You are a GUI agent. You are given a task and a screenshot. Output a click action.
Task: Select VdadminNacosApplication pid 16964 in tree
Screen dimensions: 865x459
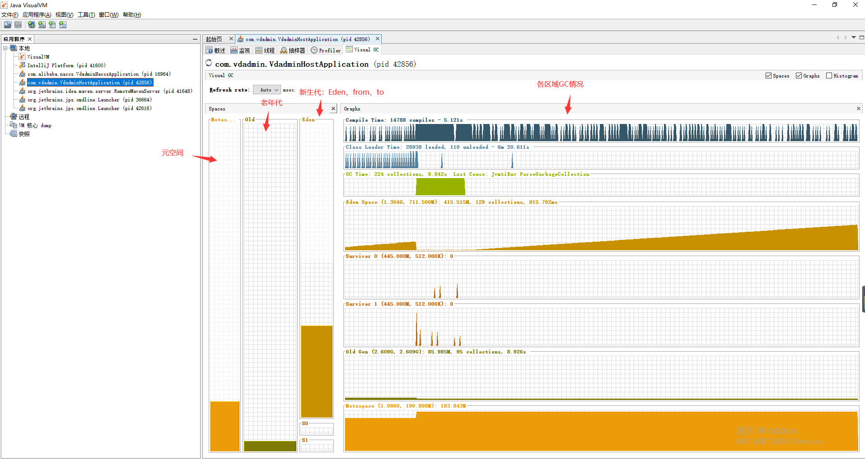click(99, 74)
